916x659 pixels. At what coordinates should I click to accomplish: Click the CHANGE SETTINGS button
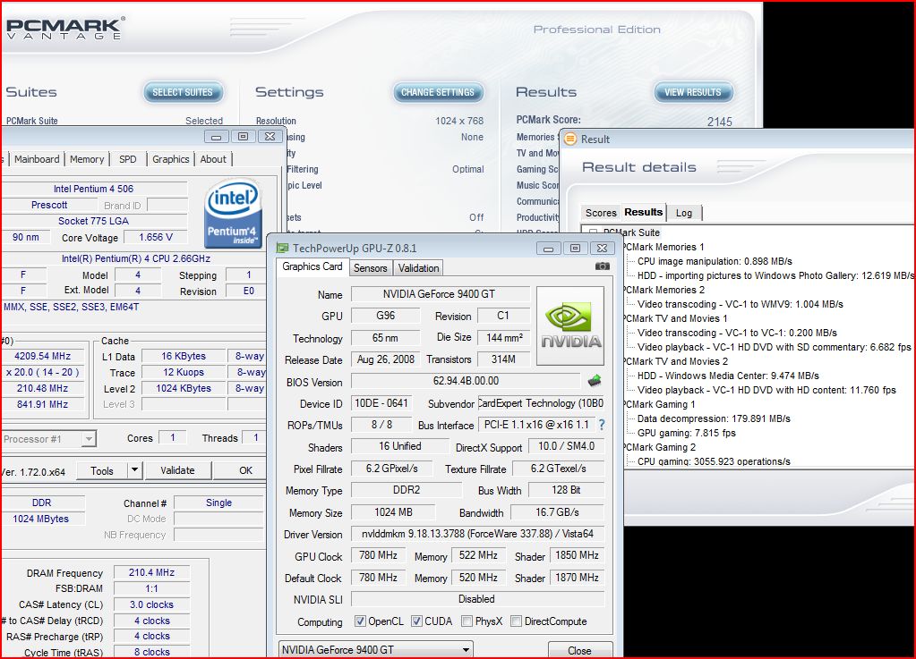coord(438,92)
